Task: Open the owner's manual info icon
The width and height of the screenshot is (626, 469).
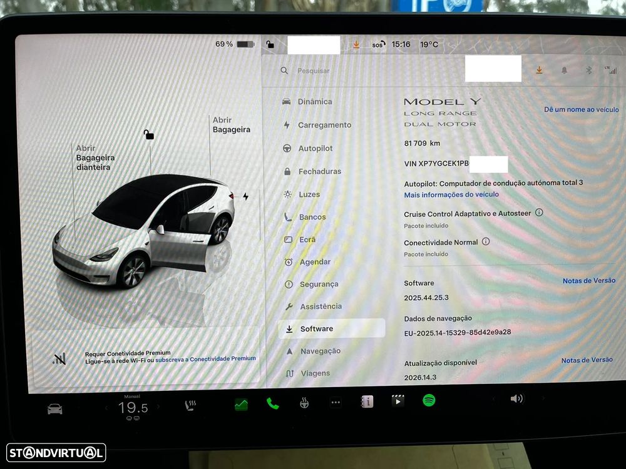Action: (x=367, y=401)
